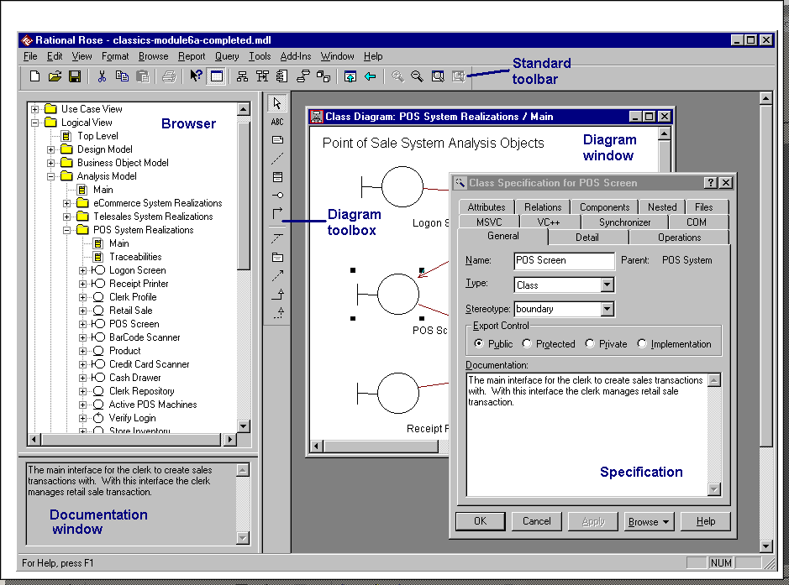
Task: Create a new model with the New icon
Action: click(34, 76)
